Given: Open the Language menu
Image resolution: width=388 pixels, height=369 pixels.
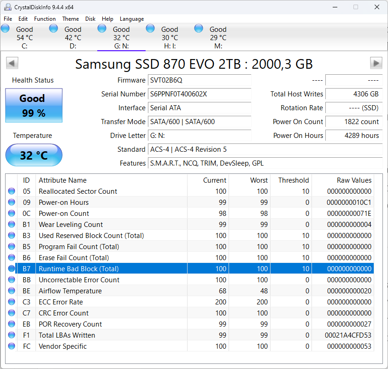Looking at the screenshot, I should coord(132,19).
